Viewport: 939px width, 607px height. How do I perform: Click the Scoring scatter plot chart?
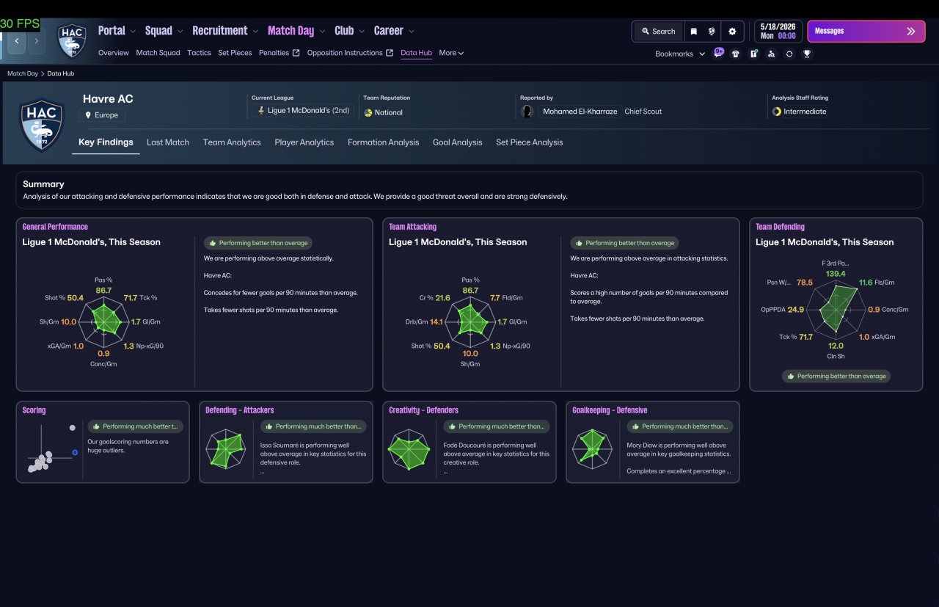51,448
